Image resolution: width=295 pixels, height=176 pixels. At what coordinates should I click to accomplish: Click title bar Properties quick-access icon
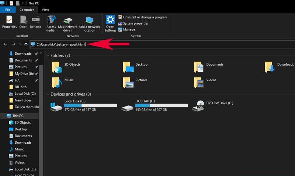(11, 3)
